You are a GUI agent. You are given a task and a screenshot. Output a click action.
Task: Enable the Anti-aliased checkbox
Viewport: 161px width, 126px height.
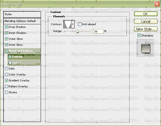click(80, 24)
